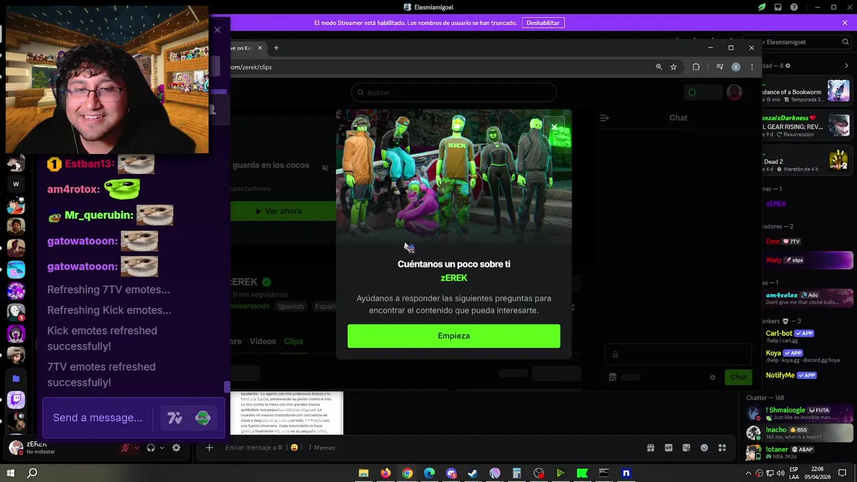Expand the microphone options arrow
The image size is (857, 482).
pyautogui.click(x=137, y=448)
